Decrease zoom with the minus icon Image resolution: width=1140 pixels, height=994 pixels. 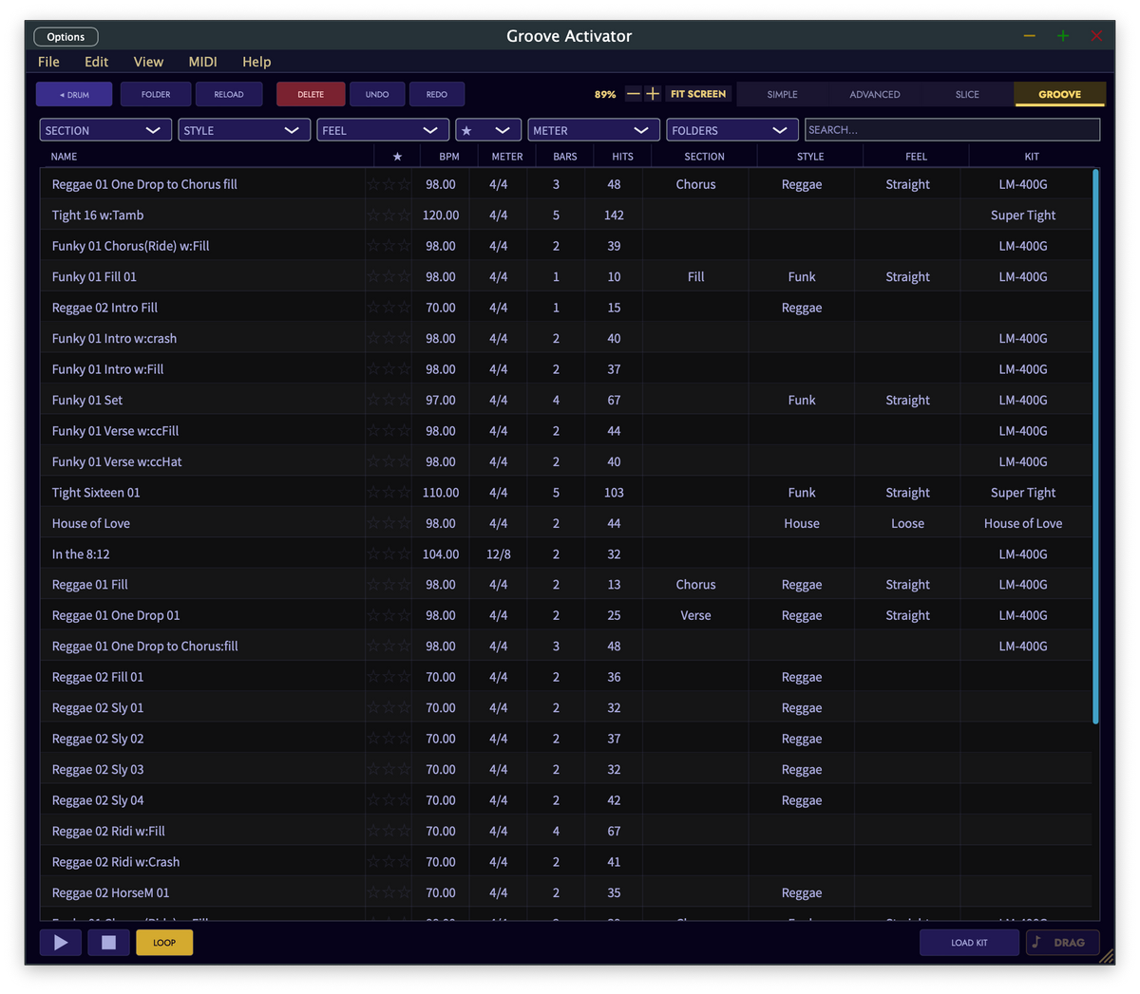pos(634,94)
